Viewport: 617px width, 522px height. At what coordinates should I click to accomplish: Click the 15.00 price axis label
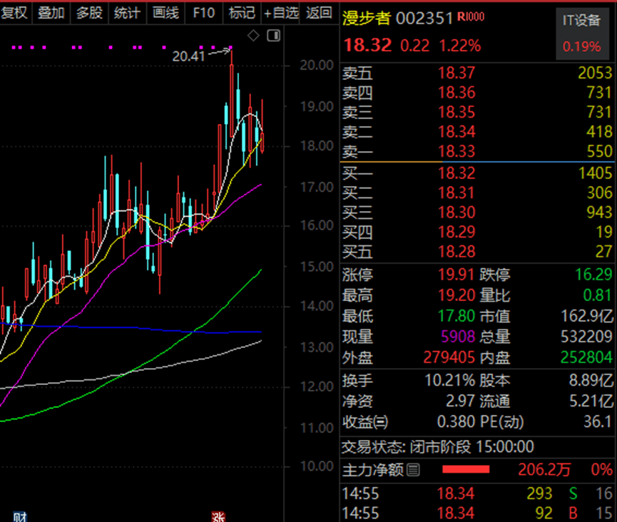(x=317, y=267)
